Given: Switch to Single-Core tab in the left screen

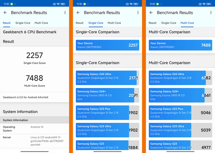Looking at the screenshot, I should (23, 23).
